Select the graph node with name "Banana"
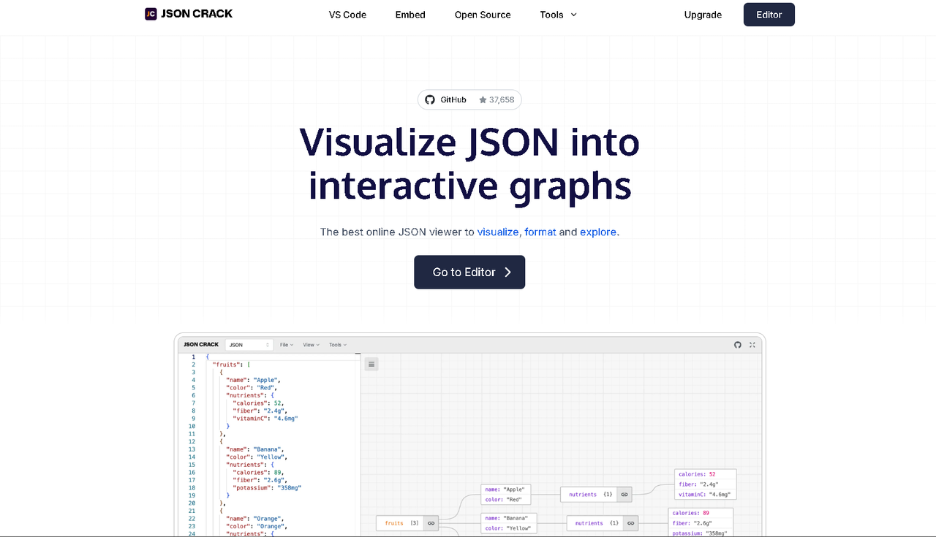The height and width of the screenshot is (537, 936). click(x=508, y=523)
